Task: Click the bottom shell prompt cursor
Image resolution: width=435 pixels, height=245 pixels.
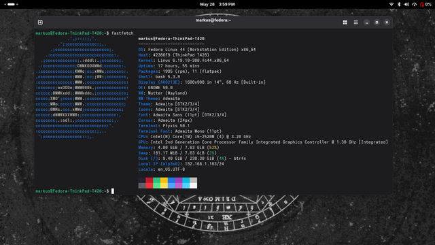Action: (x=113, y=191)
